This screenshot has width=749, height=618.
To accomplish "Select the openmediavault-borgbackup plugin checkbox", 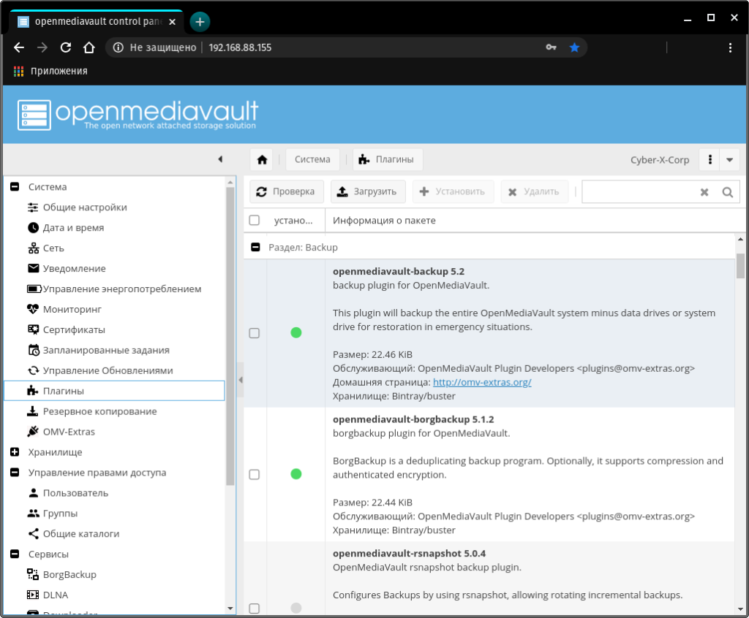I will pos(255,474).
